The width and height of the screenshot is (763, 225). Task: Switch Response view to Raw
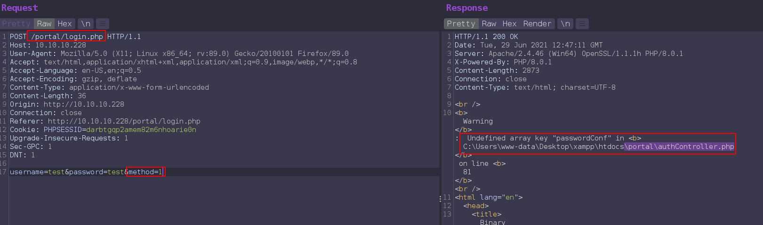(x=489, y=23)
